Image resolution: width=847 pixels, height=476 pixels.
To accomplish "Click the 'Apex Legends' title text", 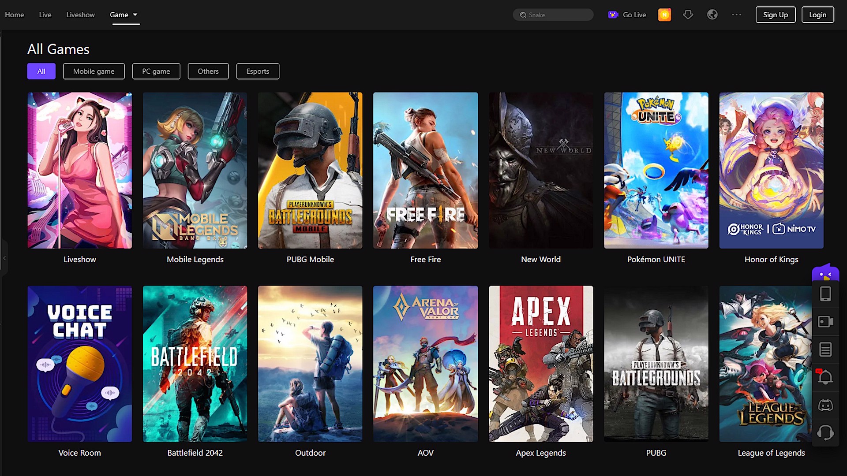I will pyautogui.click(x=541, y=453).
